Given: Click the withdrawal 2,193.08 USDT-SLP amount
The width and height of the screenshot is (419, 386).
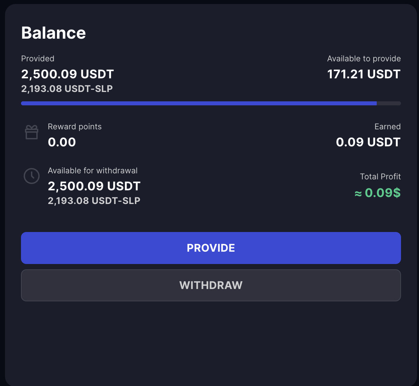Looking at the screenshot, I should (x=94, y=201).
